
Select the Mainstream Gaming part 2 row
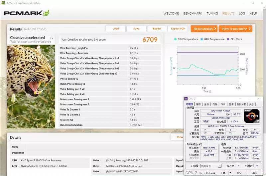tap(110, 104)
